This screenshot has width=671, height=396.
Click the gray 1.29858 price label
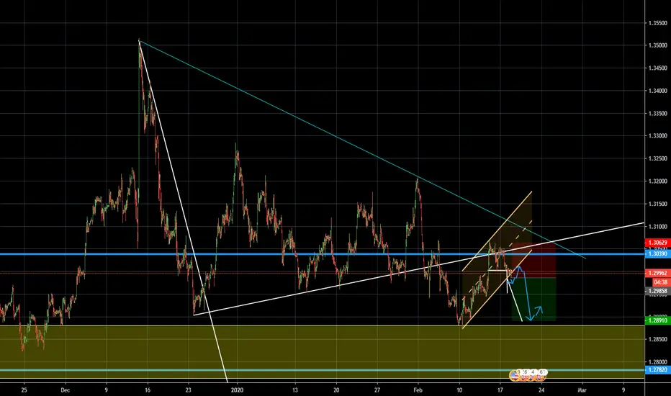coord(658,291)
